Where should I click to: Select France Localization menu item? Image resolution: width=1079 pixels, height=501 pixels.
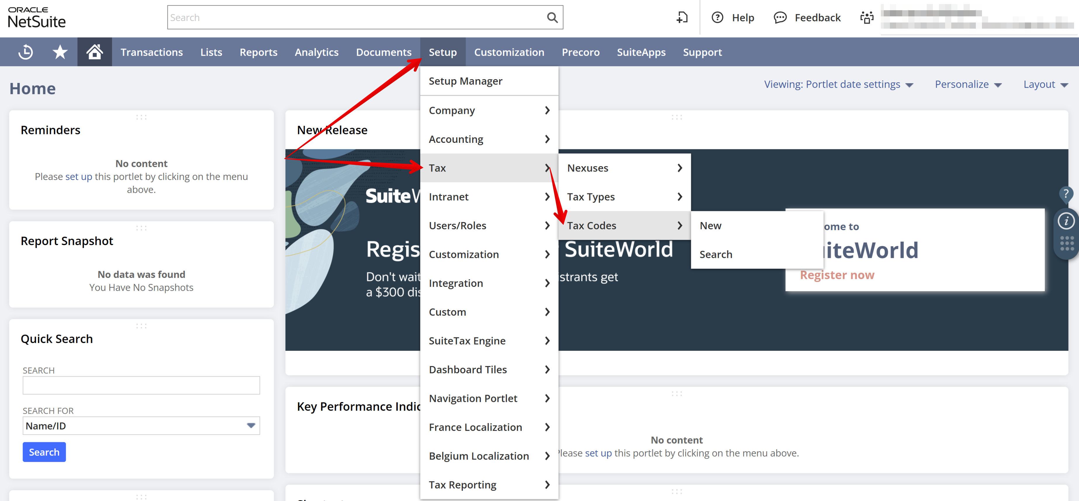[x=489, y=428]
